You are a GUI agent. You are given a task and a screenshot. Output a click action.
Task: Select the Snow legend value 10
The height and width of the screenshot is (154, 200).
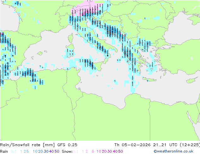[99, 151]
